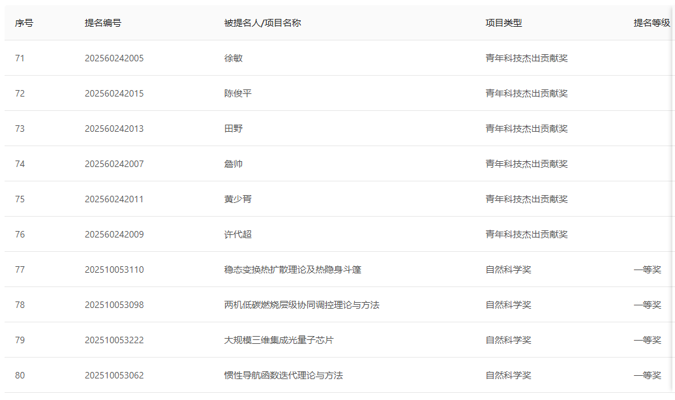Click the 提名等级 column header
This screenshot has height=400, width=675.
(x=649, y=22)
